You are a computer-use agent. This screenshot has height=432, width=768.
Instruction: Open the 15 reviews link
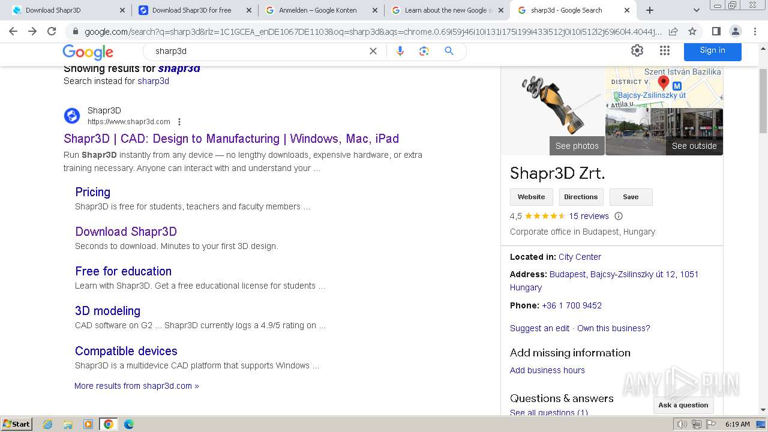(x=589, y=216)
